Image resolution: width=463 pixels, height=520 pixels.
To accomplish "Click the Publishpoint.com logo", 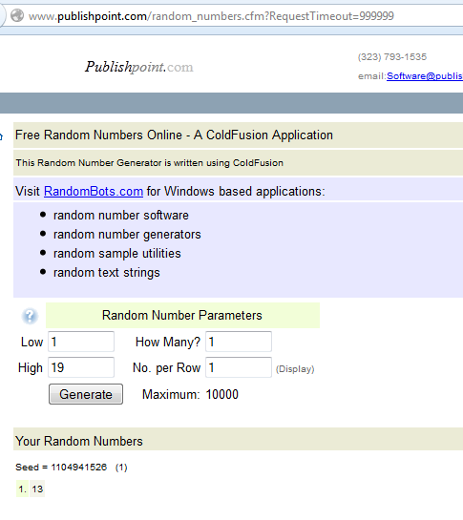I will pyautogui.click(x=138, y=67).
